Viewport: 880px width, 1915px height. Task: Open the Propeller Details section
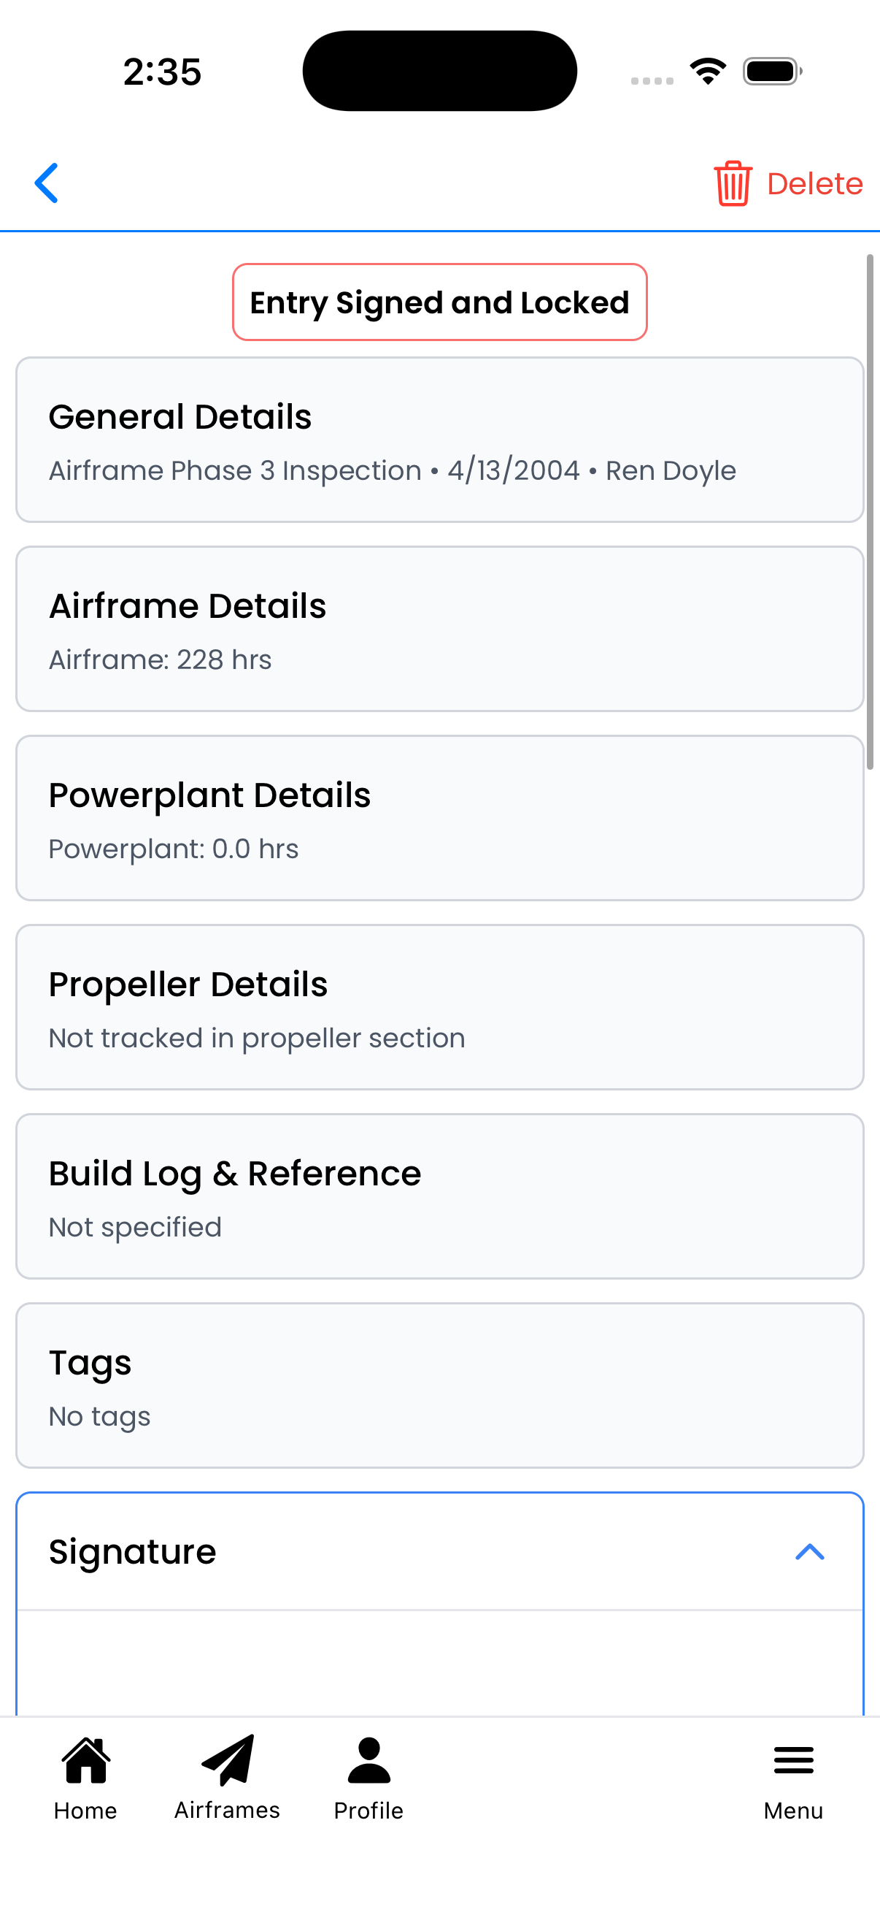click(439, 1007)
